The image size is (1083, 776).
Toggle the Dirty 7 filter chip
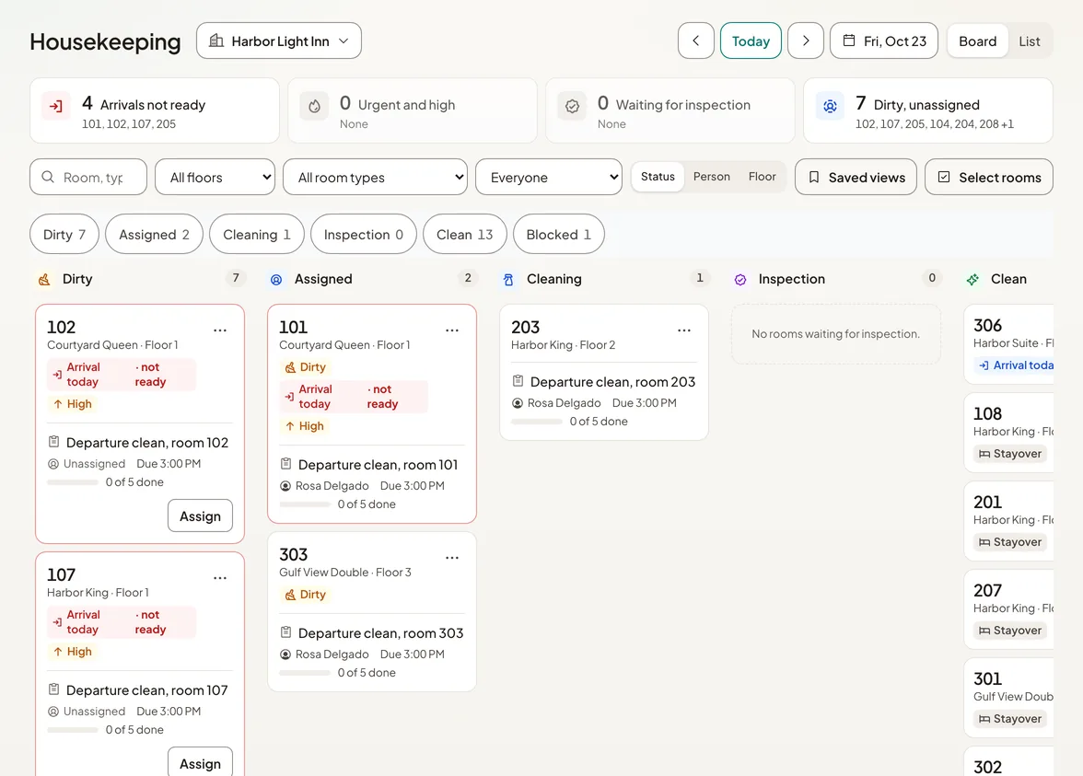pyautogui.click(x=64, y=235)
